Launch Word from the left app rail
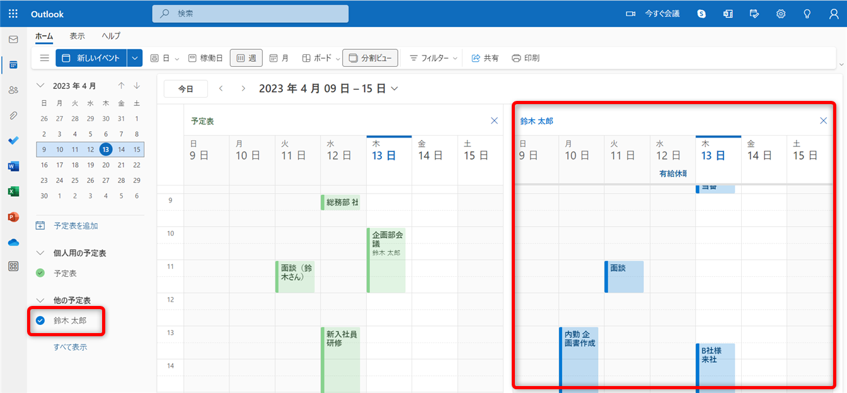The width and height of the screenshot is (847, 393). [x=13, y=167]
